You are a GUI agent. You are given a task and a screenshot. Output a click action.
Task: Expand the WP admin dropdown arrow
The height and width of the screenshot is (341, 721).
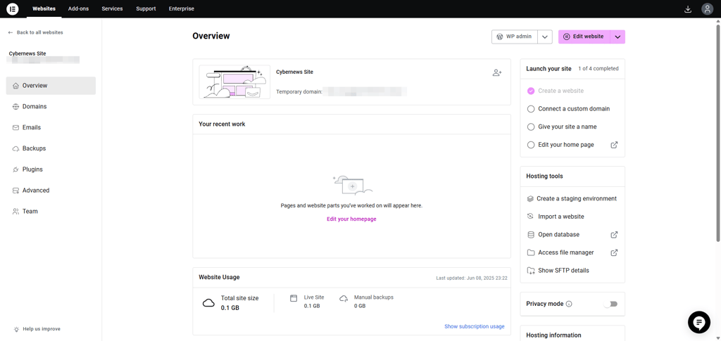coord(545,37)
